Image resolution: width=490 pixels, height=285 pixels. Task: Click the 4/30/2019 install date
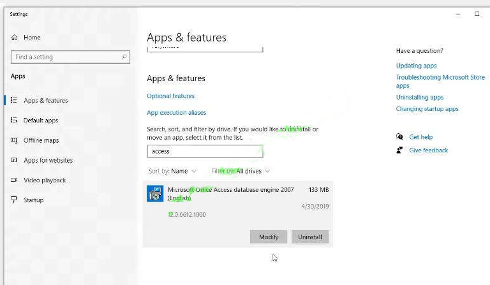pyautogui.click(x=315, y=207)
